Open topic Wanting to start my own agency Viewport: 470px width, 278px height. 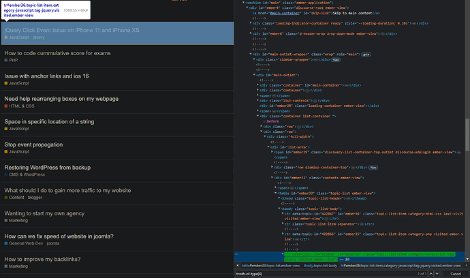(x=44, y=213)
